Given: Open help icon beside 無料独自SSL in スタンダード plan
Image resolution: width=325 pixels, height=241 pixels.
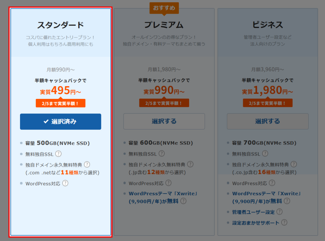Looking at the screenshot, I should pos(58,154).
